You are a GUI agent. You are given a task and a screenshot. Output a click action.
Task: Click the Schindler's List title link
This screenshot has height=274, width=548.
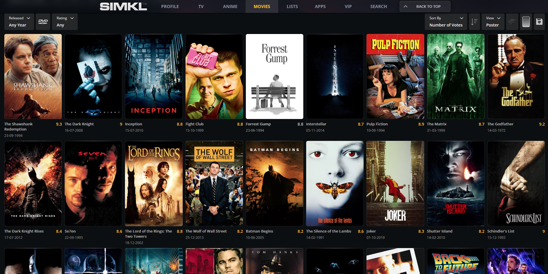point(501,231)
